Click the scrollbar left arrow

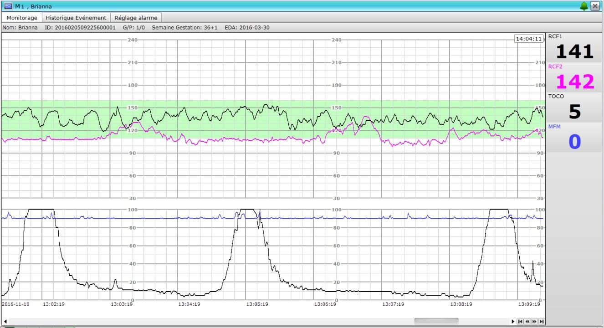click(5, 322)
